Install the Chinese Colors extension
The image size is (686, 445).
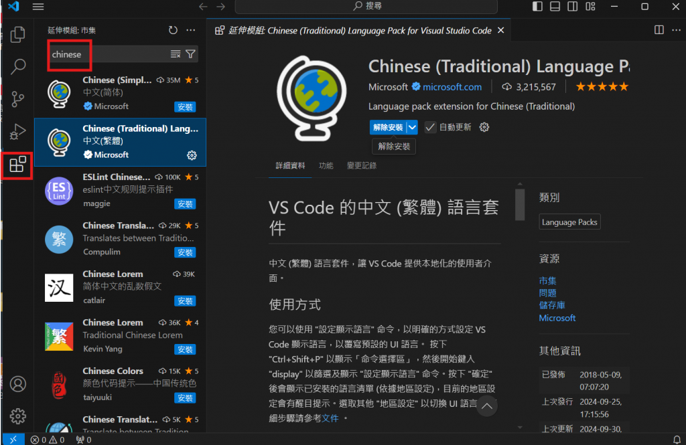pos(185,397)
